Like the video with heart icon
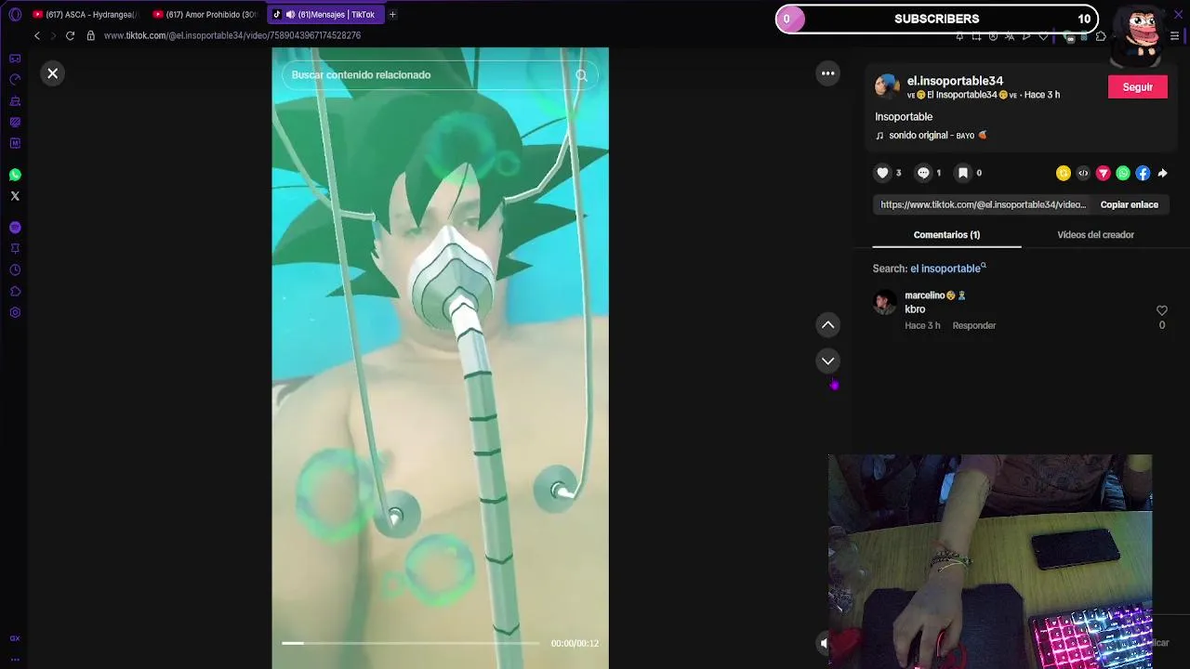Viewport: 1190px width, 669px height. 882,173
